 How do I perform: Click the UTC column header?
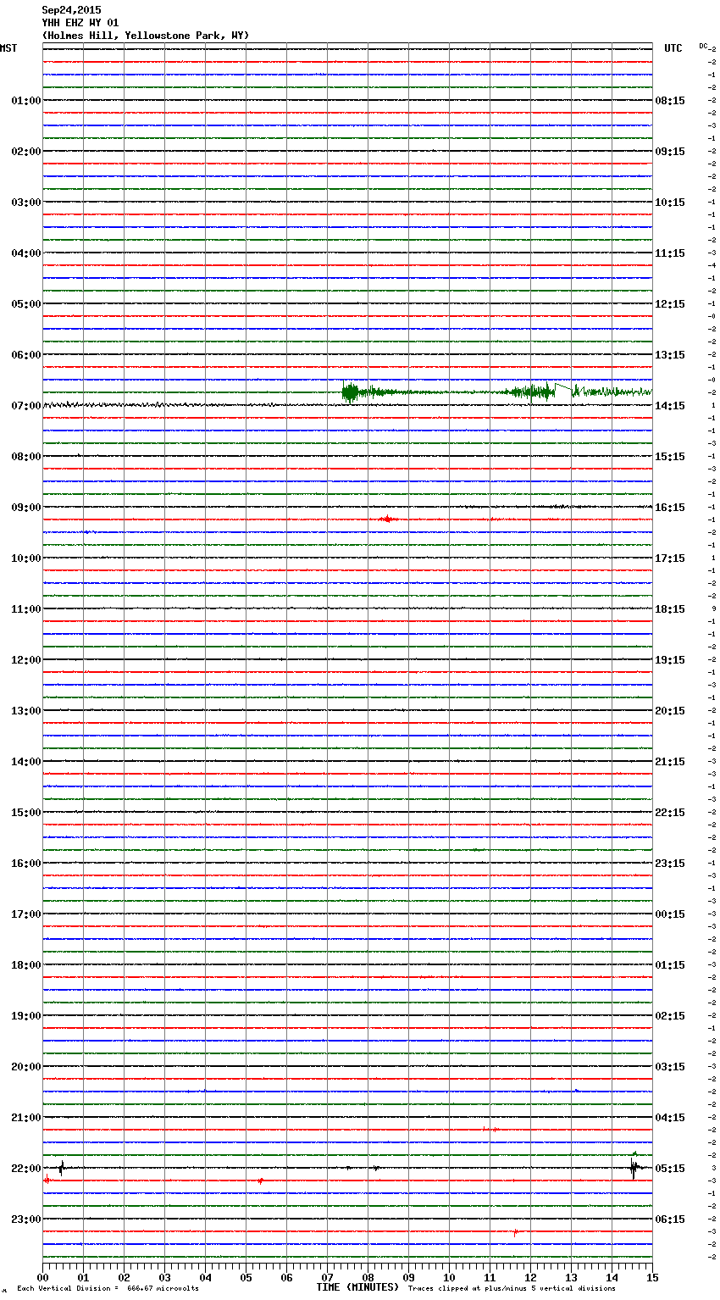click(x=673, y=48)
